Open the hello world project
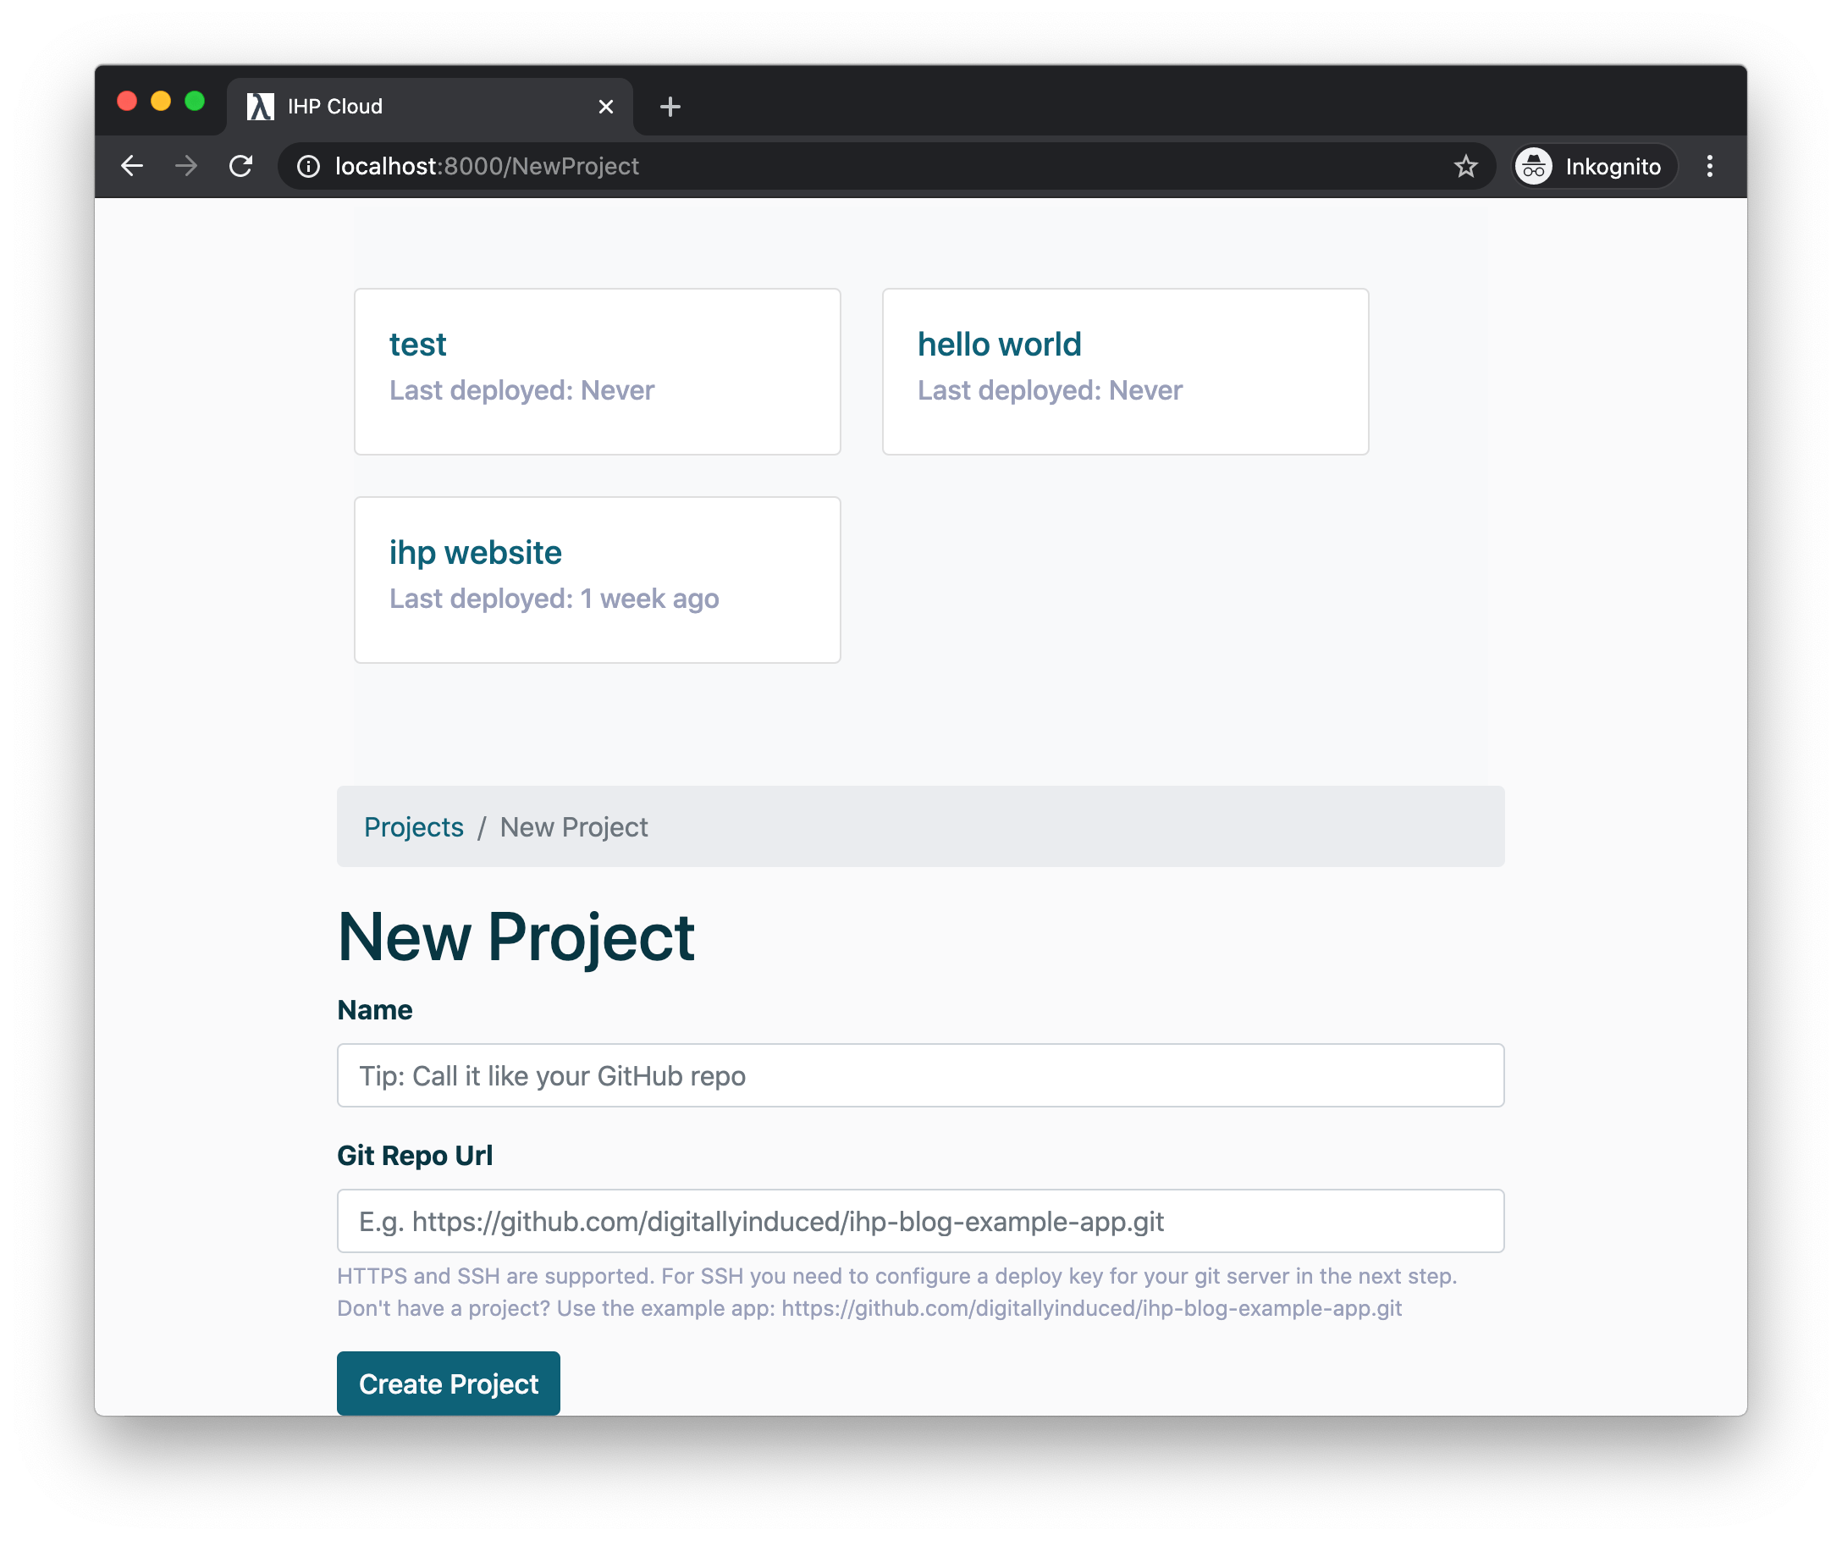1842x1541 pixels. click(998, 344)
